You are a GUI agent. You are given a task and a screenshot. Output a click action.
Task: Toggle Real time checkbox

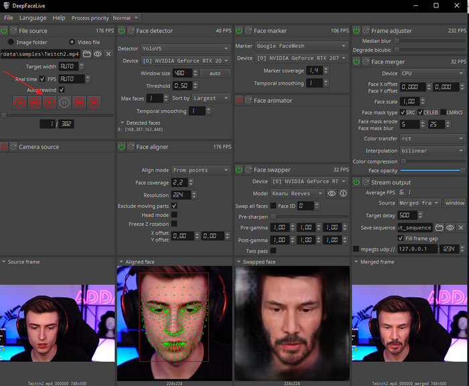click(x=42, y=79)
